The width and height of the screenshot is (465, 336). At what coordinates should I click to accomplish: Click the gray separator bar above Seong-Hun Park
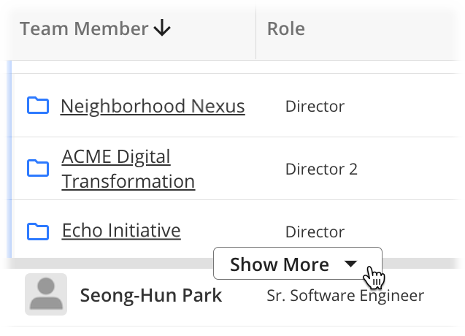[109, 263]
